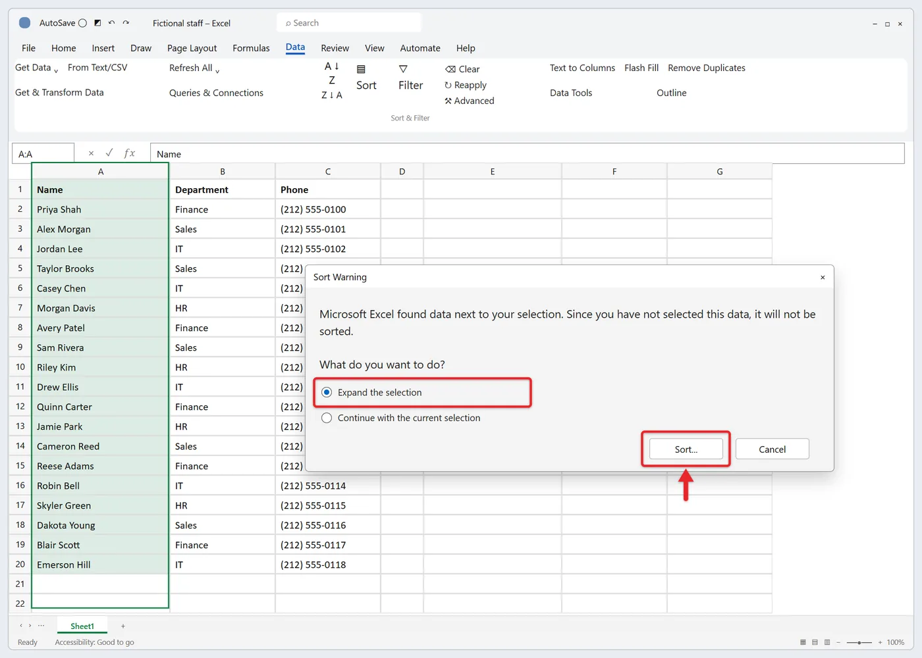This screenshot has width=922, height=658.
Task: Switch to the Formulas tab
Action: point(251,48)
